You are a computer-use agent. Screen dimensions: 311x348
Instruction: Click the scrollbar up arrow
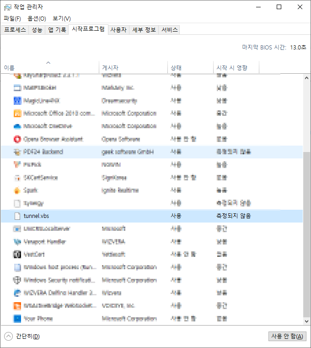point(306,78)
